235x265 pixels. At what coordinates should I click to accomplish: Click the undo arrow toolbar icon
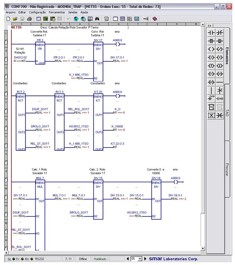click(69, 19)
